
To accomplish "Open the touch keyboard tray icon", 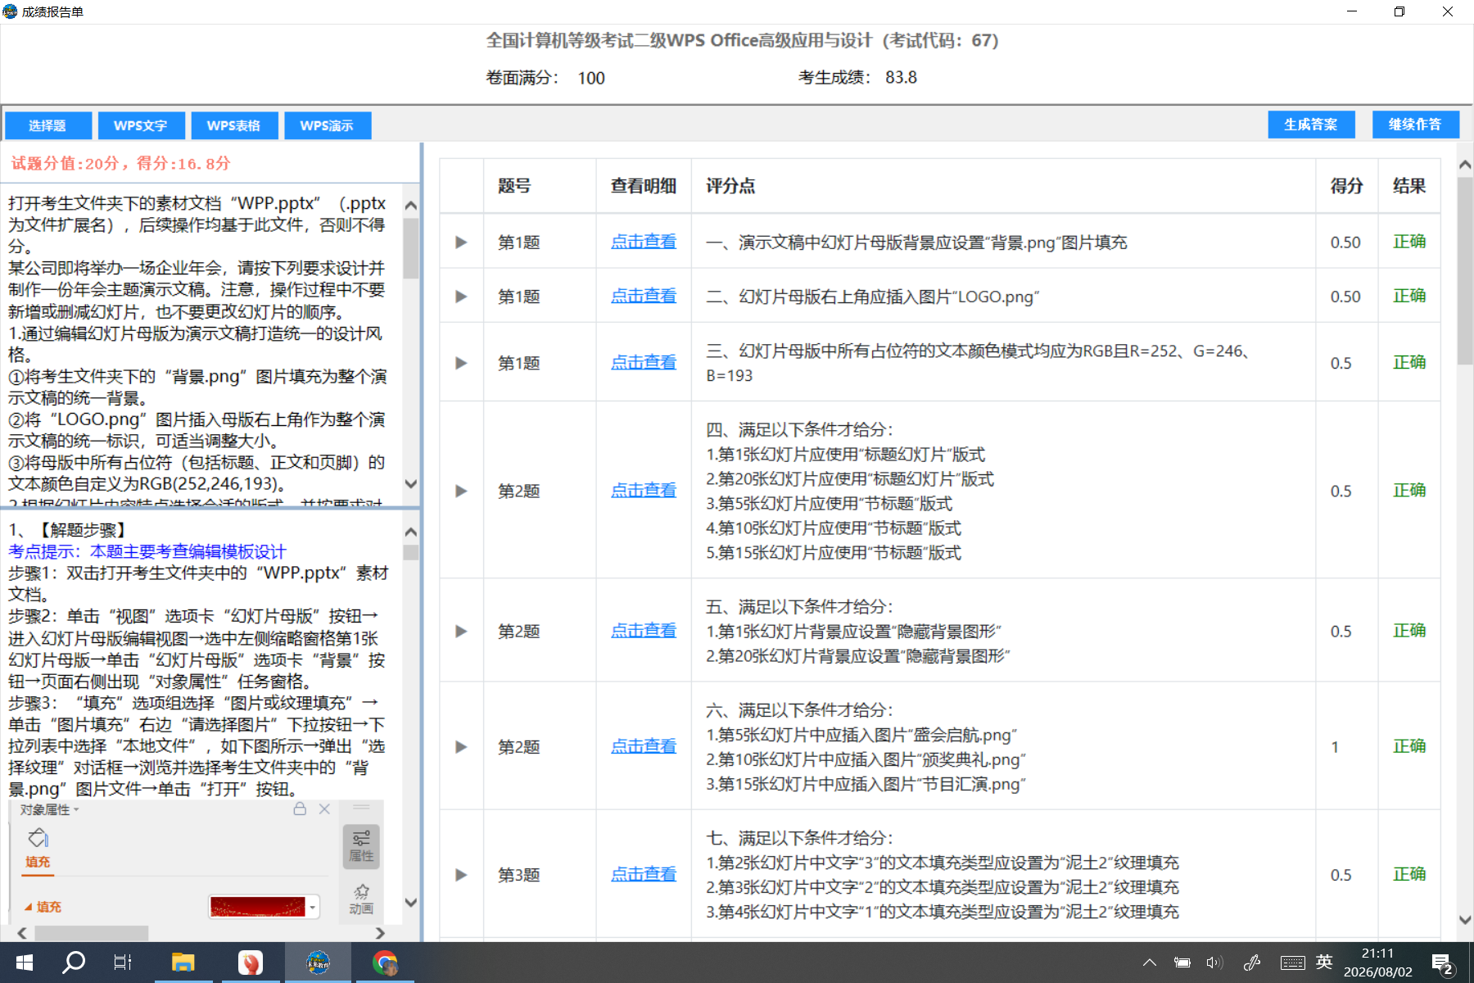I will pyautogui.click(x=1293, y=963).
